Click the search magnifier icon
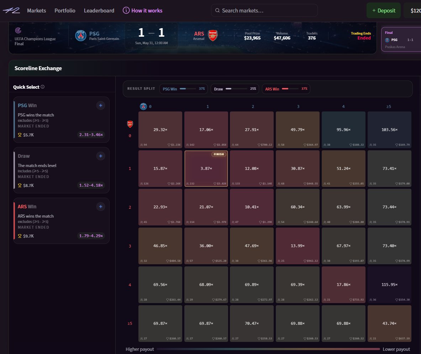The height and width of the screenshot is (354, 421). point(217,10)
